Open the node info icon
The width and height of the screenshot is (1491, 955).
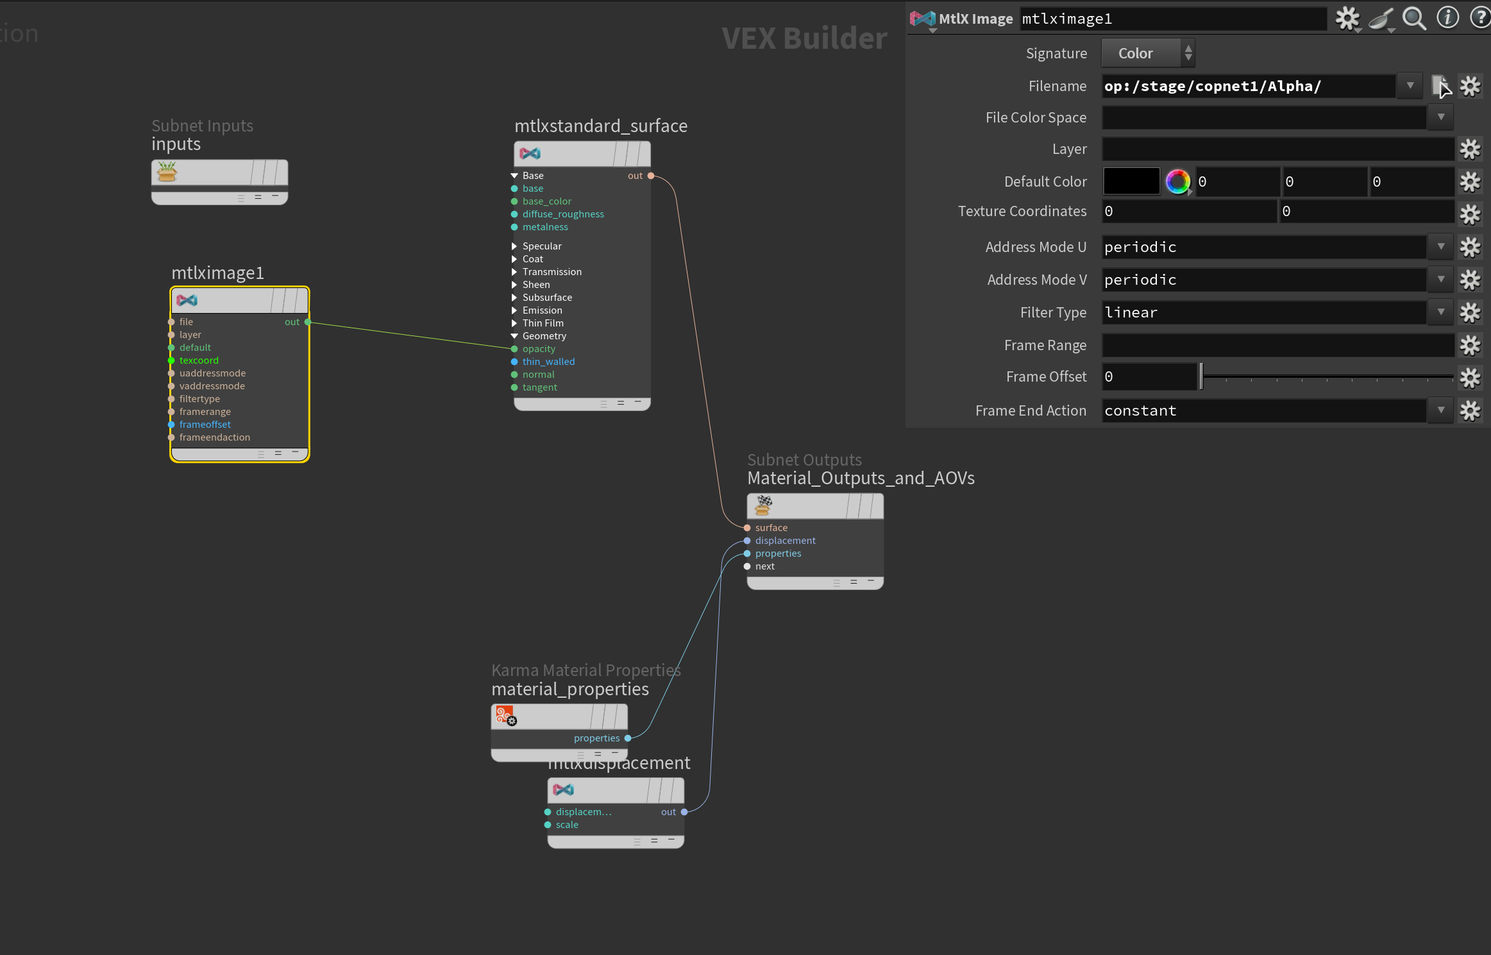[1447, 18]
